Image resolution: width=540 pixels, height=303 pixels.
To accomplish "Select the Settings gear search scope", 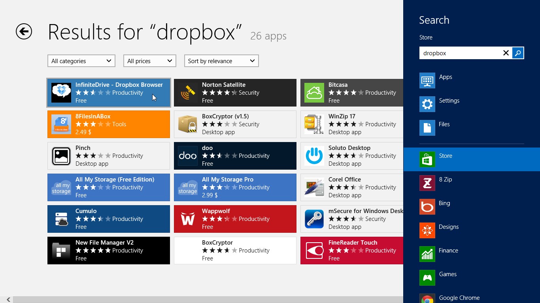I will click(427, 104).
